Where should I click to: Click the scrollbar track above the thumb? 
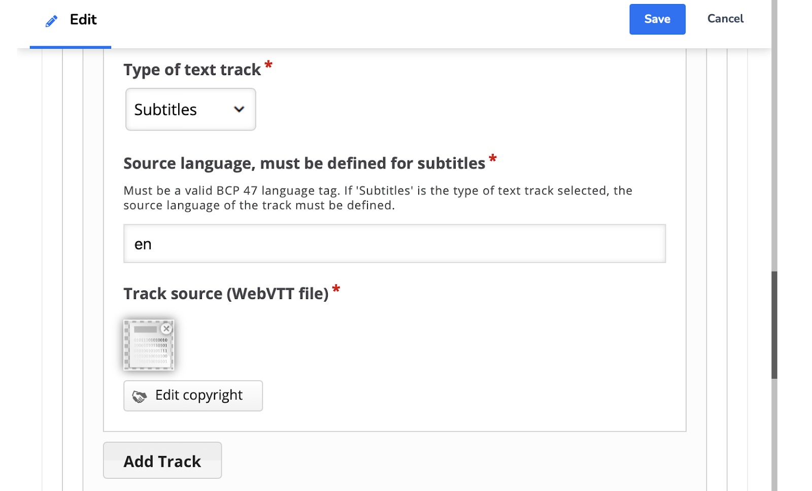(x=774, y=136)
